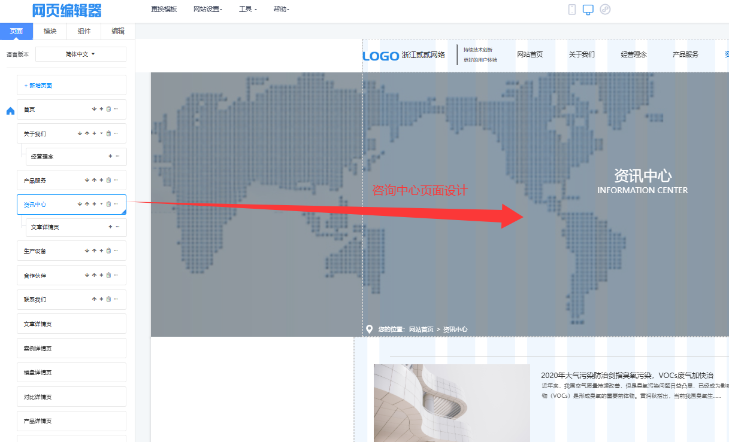Select 对比详情页 in the page list
The width and height of the screenshot is (729, 442).
tap(71, 397)
